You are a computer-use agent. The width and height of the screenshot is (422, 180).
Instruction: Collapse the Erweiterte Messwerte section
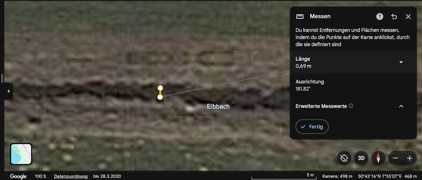[401, 106]
